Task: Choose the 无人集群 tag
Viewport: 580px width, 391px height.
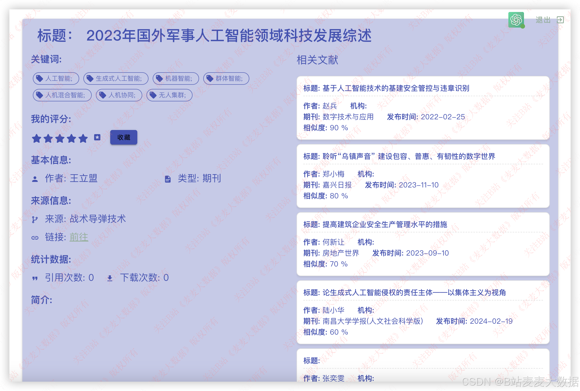Action: pos(169,95)
